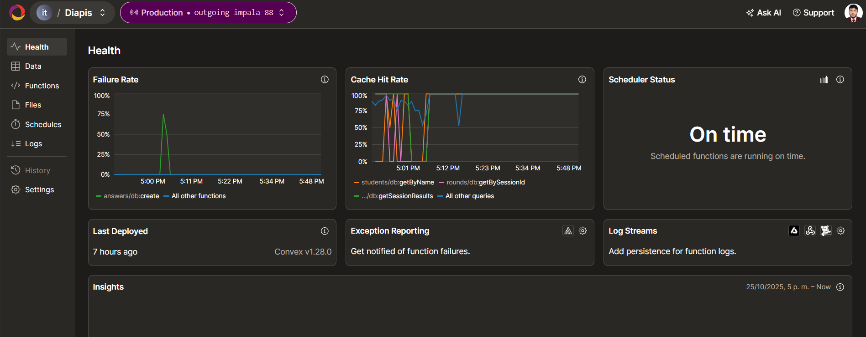Image resolution: width=866 pixels, height=337 pixels.
Task: Click the Ask AI button
Action: [763, 13]
